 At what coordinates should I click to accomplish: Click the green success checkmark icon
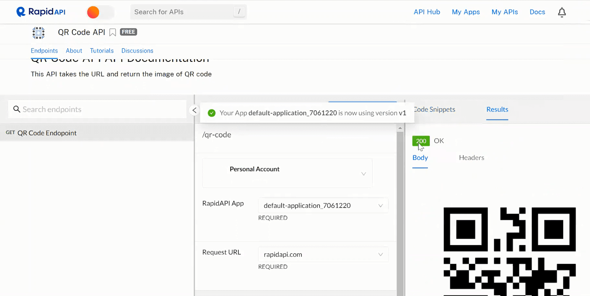(x=212, y=113)
